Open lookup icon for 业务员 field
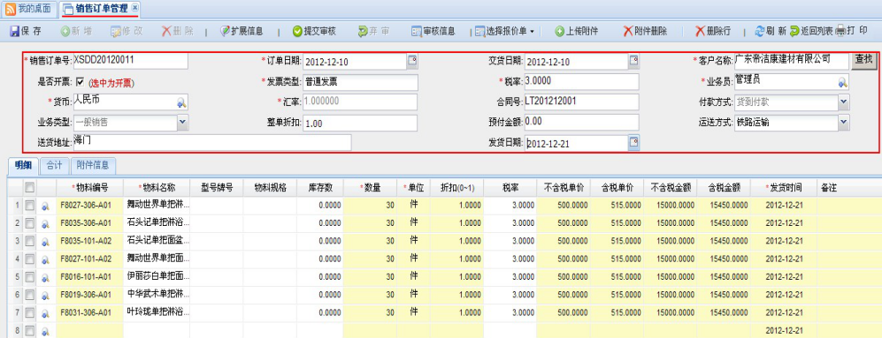Screen dimensions: 882x338 coord(842,83)
